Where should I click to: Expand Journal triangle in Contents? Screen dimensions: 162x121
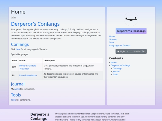tap(112, 72)
